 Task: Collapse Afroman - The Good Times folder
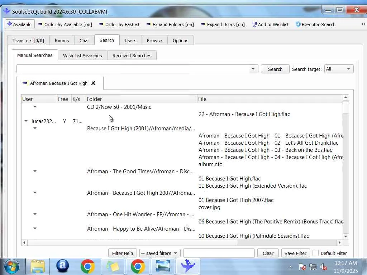click(x=35, y=171)
